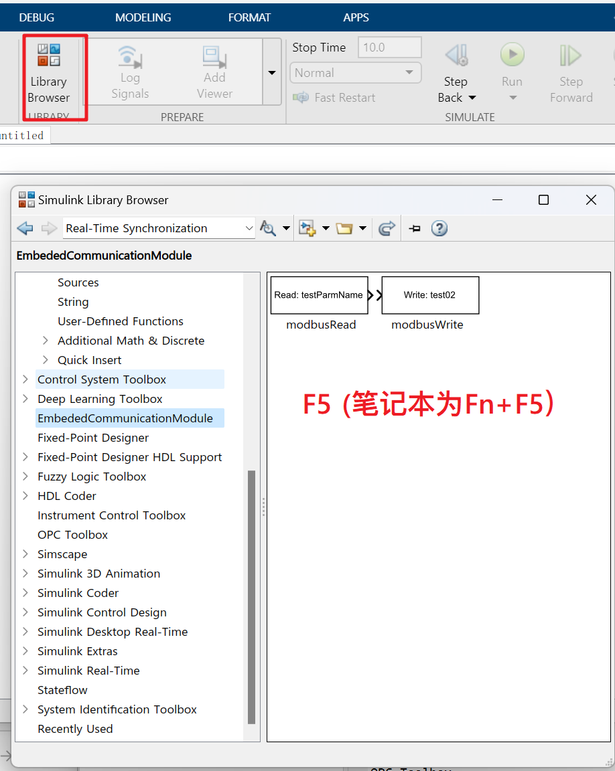This screenshot has width=615, height=771.
Task: Click the library tree vertical scrollbar
Action: 251,598
